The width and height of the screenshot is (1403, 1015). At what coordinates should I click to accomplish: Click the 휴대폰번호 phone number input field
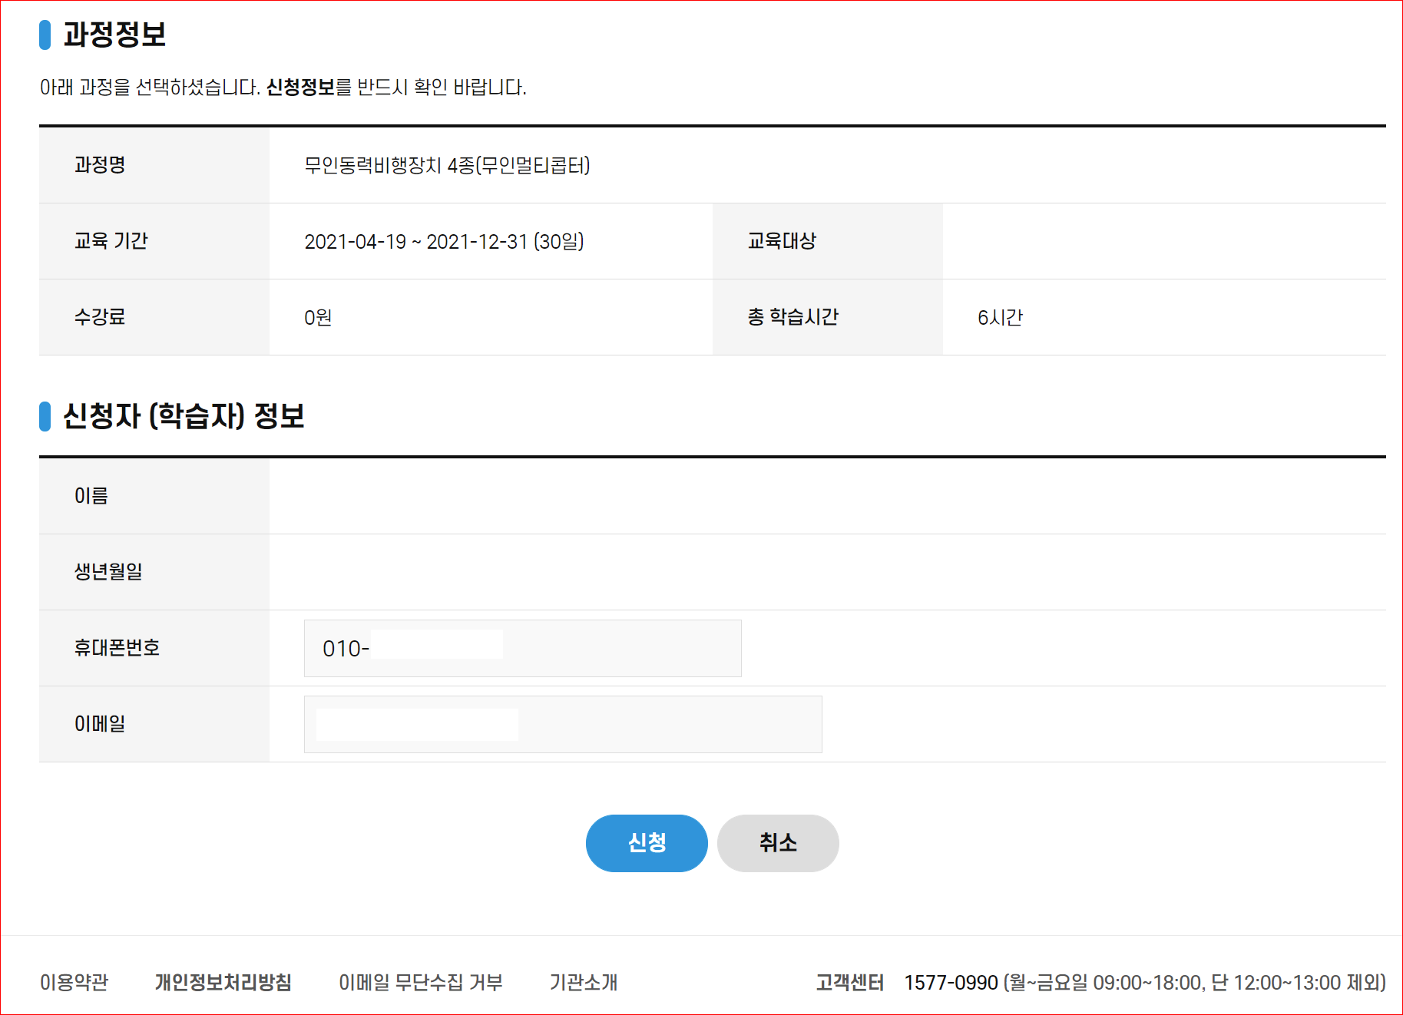[522, 647]
